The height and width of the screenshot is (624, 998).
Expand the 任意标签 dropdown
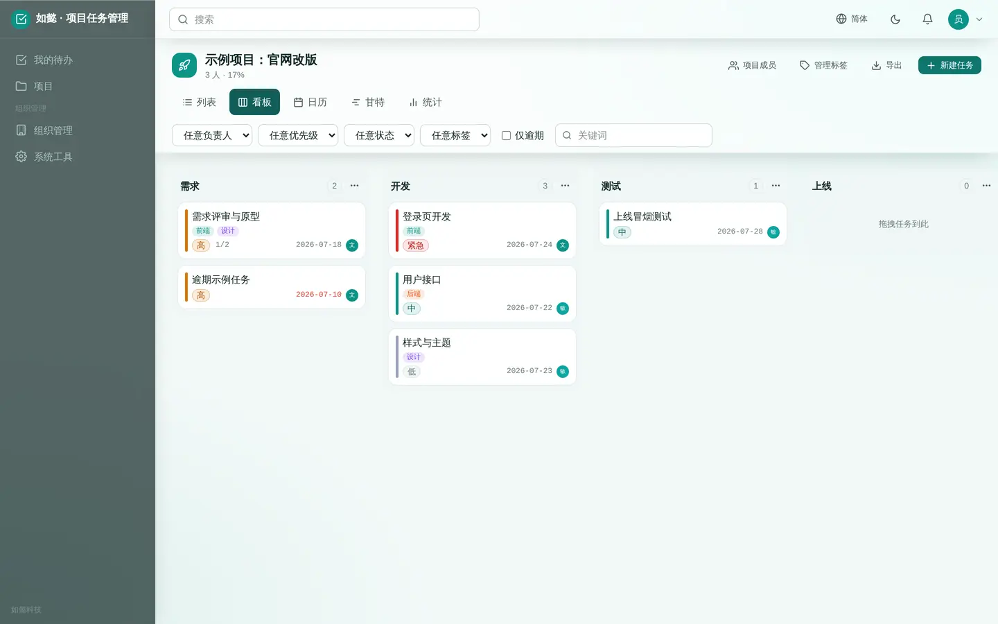pyautogui.click(x=455, y=135)
